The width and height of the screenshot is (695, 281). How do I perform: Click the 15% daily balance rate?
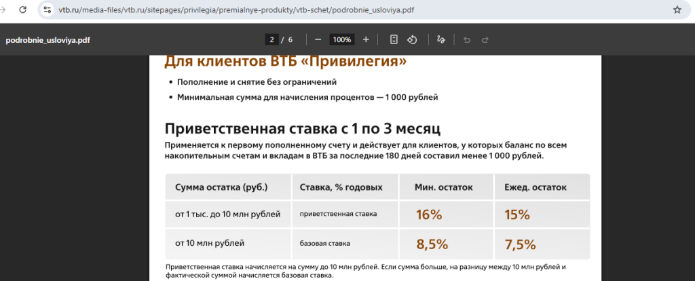coord(517,215)
